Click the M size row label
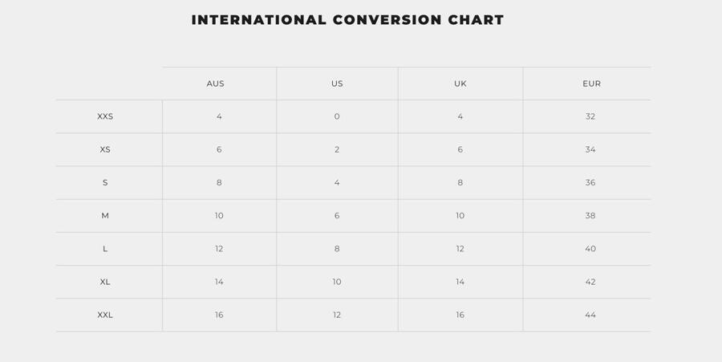The image size is (722, 362). pyautogui.click(x=105, y=216)
